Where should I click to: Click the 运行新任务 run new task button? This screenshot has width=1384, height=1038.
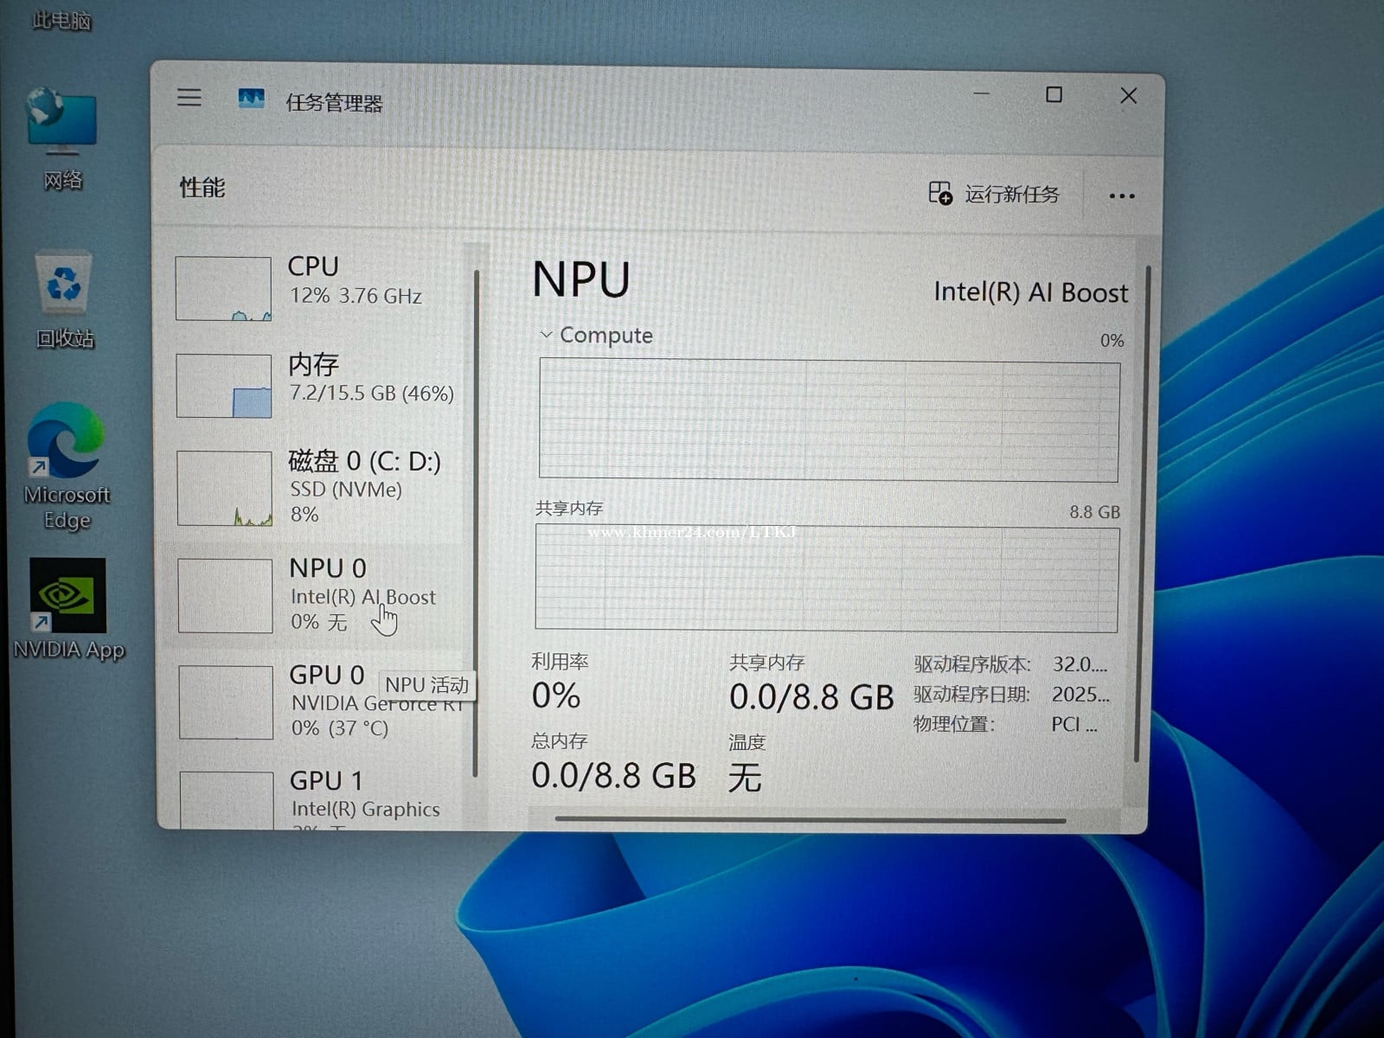994,194
